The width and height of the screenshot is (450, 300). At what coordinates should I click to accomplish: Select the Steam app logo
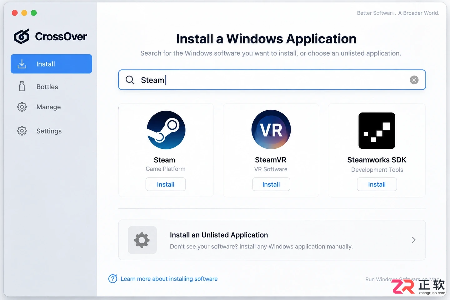tap(166, 130)
